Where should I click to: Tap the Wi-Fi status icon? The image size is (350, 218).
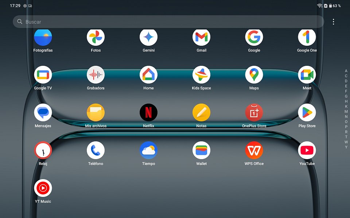320,6
